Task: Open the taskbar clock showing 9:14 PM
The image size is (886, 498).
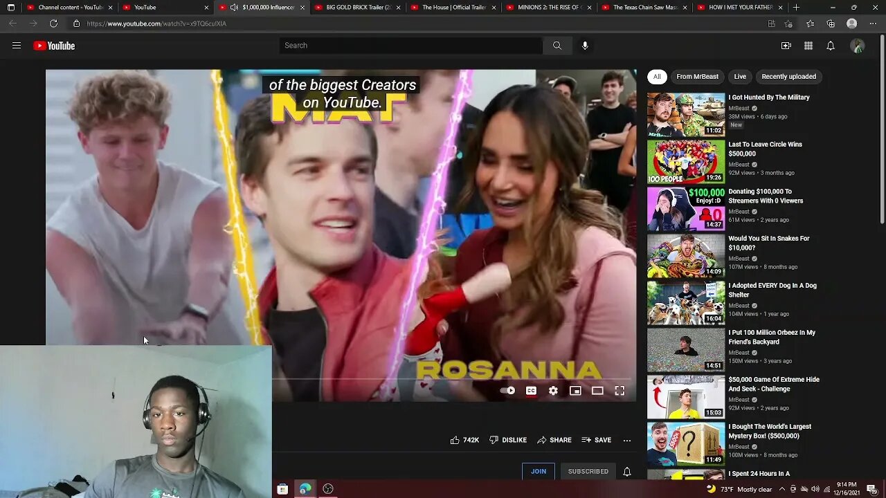Action: 846,489
